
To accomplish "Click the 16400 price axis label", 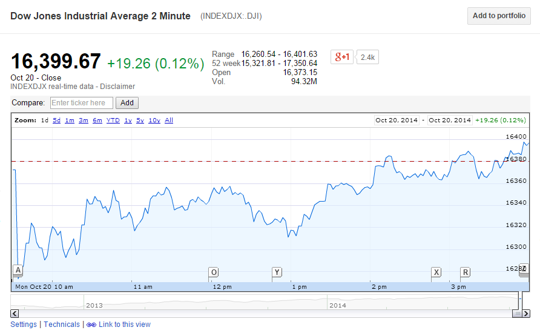I will 516,137.
